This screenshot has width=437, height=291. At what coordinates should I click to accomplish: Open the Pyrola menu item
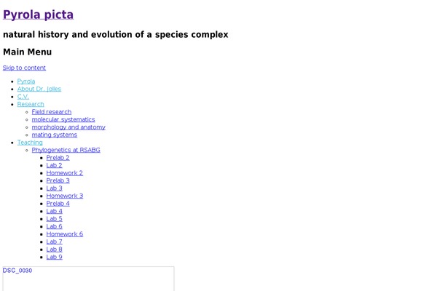pyautogui.click(x=26, y=81)
